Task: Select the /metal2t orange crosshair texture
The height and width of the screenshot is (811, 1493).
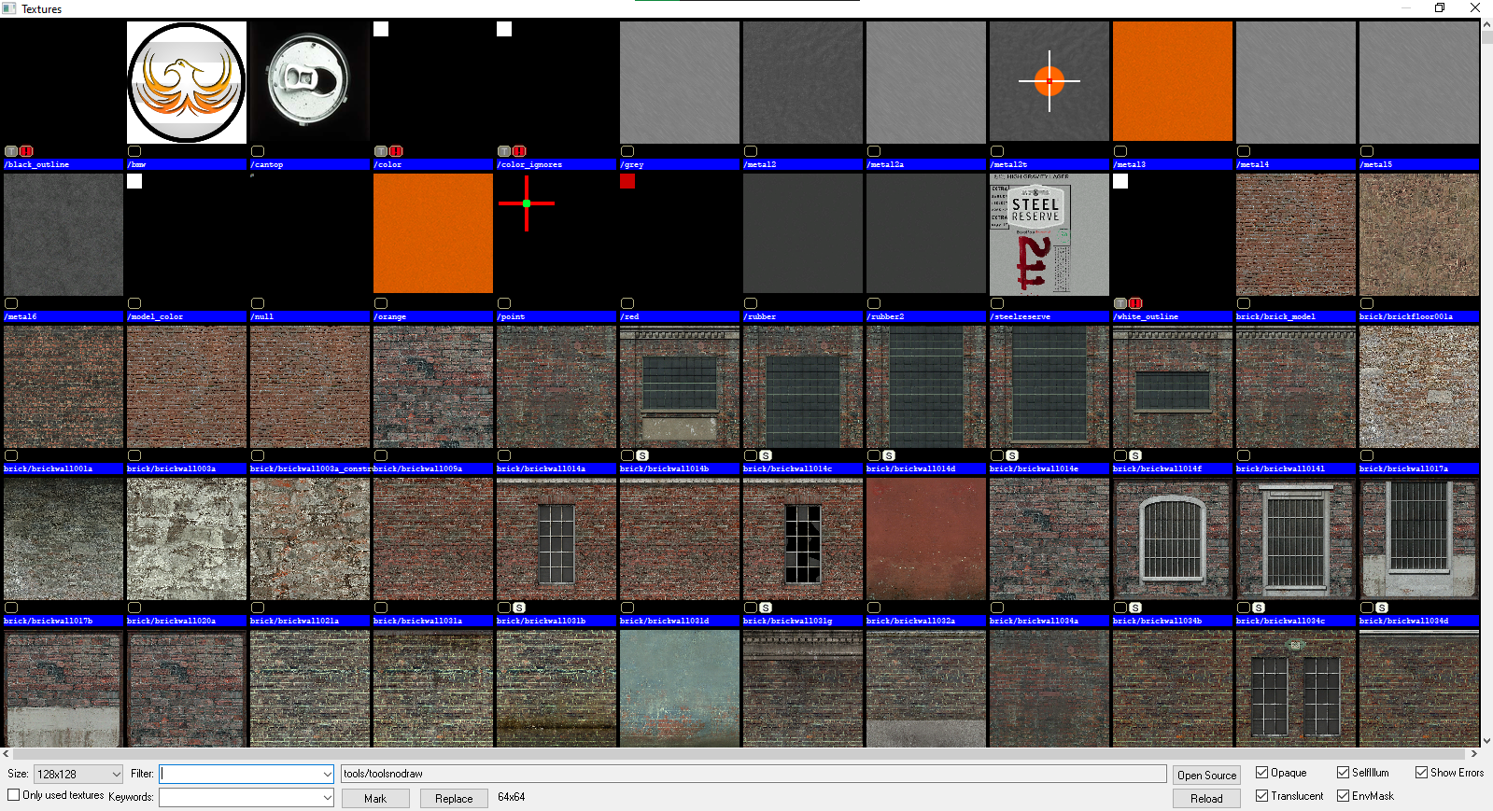Action: (x=1049, y=82)
